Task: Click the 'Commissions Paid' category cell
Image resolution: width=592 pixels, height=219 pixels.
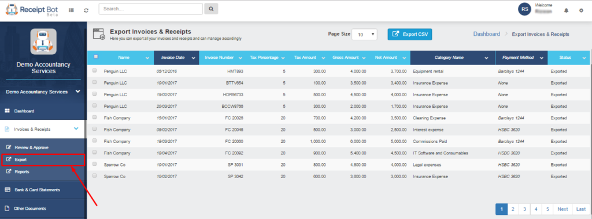Action: pos(430,142)
